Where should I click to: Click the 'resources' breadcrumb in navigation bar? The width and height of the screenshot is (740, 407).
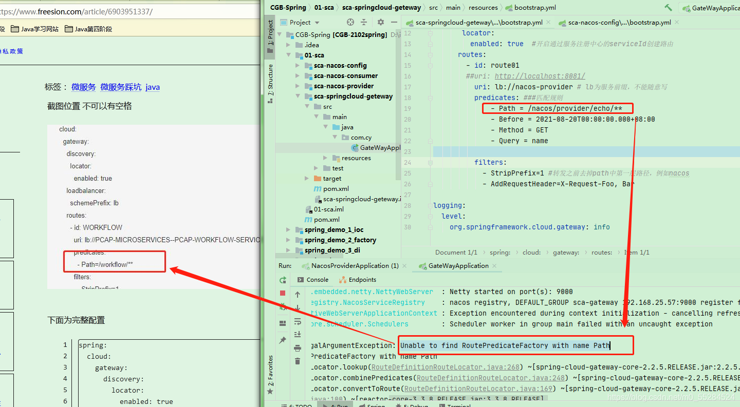pyautogui.click(x=483, y=7)
